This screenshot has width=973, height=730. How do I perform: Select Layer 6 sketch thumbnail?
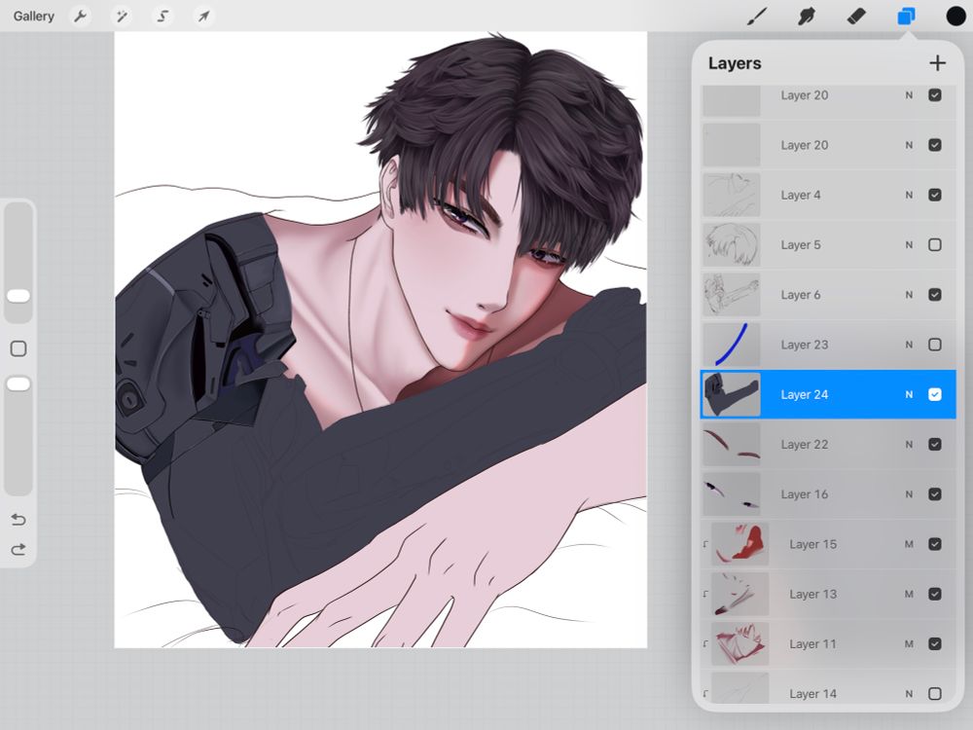pos(731,295)
